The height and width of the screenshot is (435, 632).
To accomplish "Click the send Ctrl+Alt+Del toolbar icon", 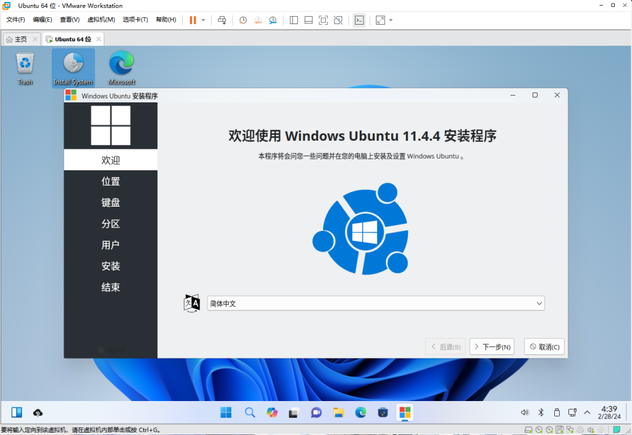I will point(222,20).
